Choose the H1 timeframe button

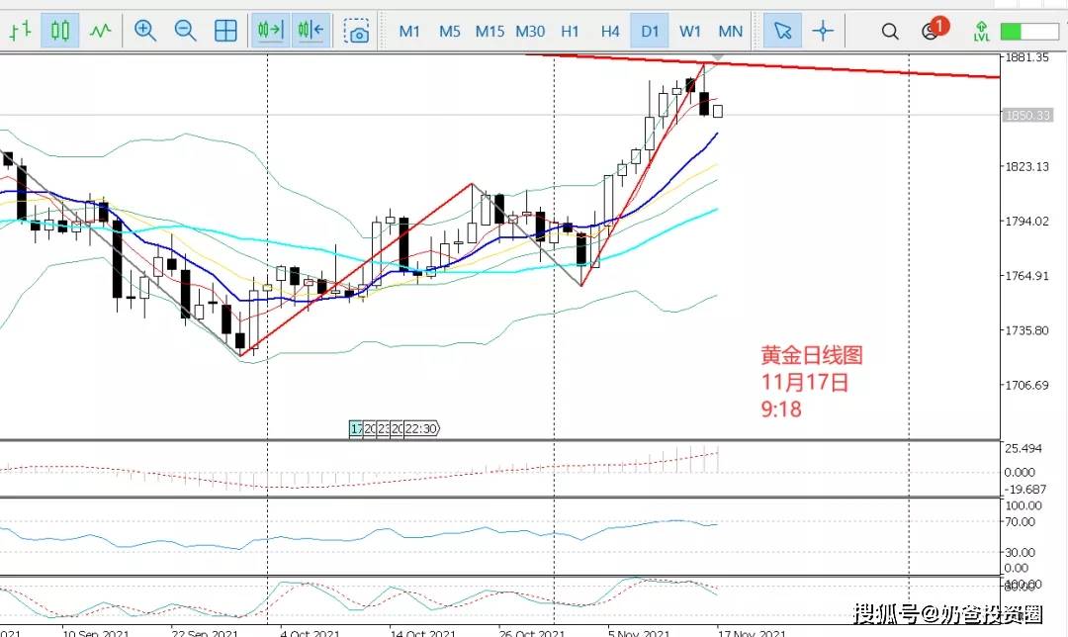tap(570, 31)
